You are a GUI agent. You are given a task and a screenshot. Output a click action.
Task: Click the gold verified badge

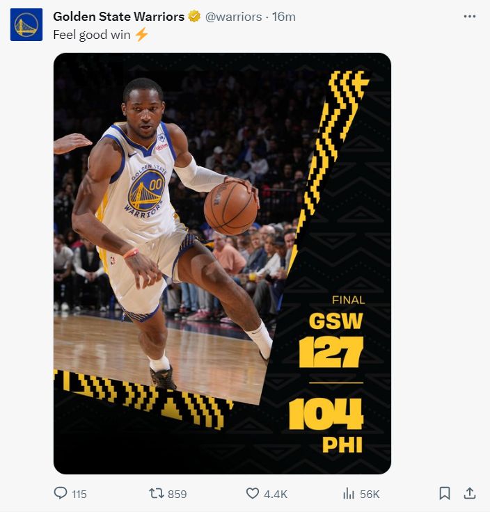click(x=195, y=16)
